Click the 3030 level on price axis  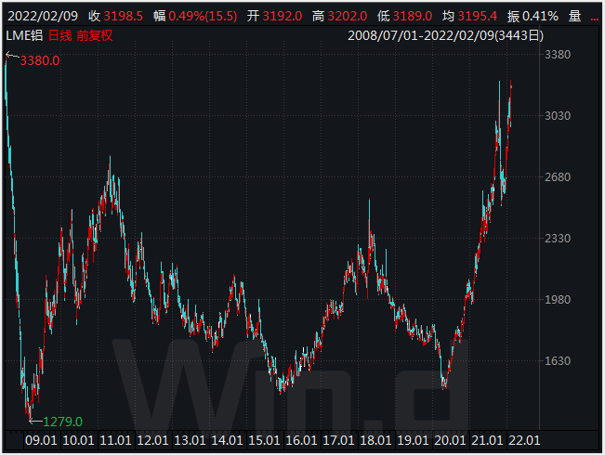pos(559,116)
